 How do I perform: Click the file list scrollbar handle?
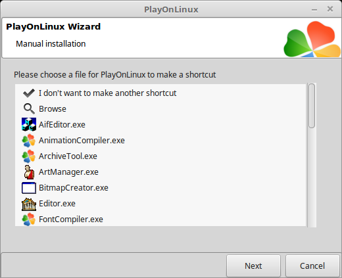(x=312, y=105)
